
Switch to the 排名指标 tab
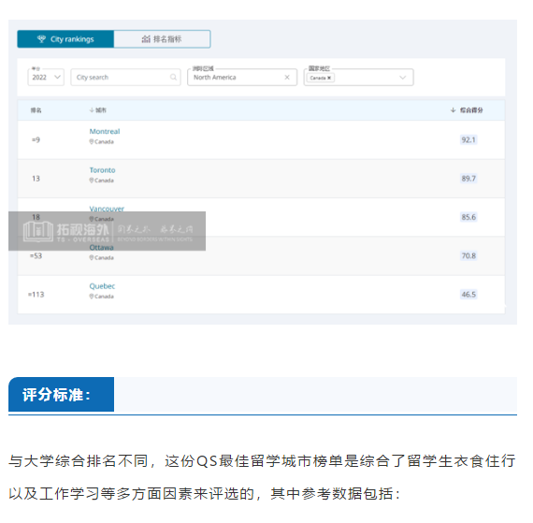[162, 39]
